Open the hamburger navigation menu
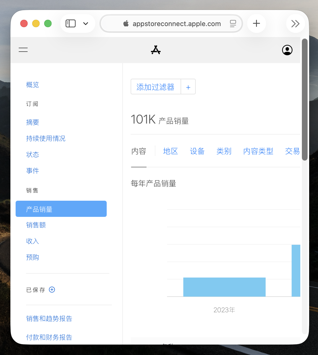The width and height of the screenshot is (318, 355). coord(23,50)
